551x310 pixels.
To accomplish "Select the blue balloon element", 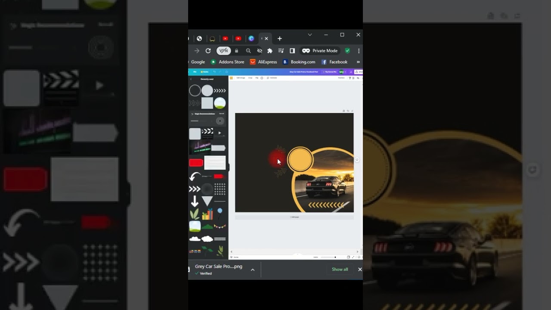I will (220, 213).
